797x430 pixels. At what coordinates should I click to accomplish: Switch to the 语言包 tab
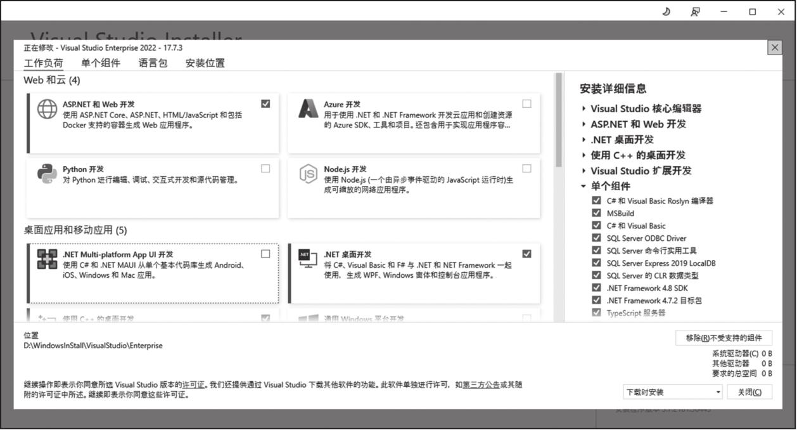click(x=153, y=63)
